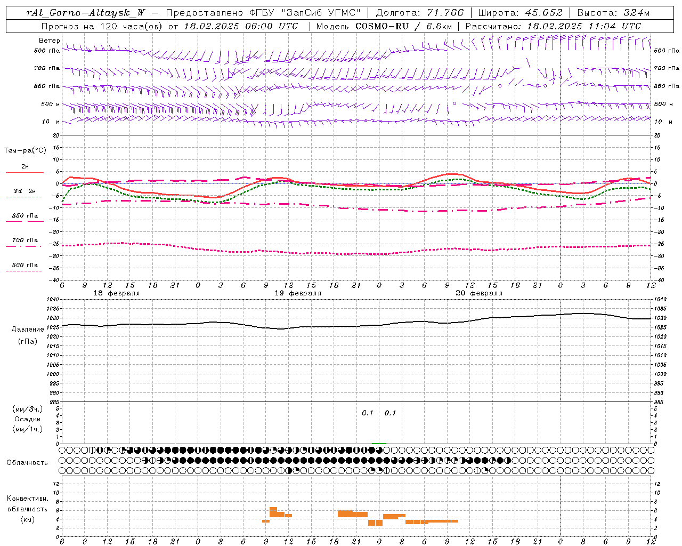
Task: Click the (км) unit under convective cloudiness
Action: tap(27, 519)
